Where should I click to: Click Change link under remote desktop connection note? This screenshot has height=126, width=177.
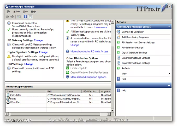tap(75, 45)
